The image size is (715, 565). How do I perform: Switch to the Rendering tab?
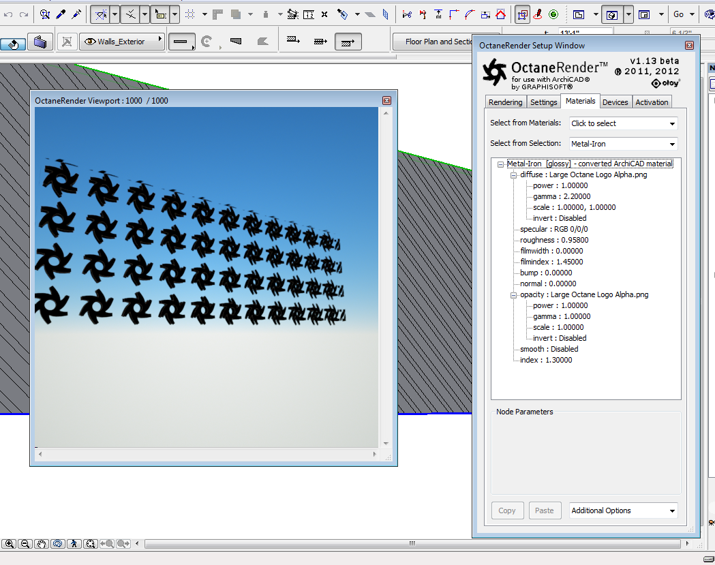(505, 102)
